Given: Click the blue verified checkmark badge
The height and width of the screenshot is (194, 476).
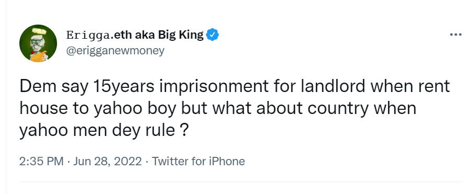Looking at the screenshot, I should pos(212,35).
